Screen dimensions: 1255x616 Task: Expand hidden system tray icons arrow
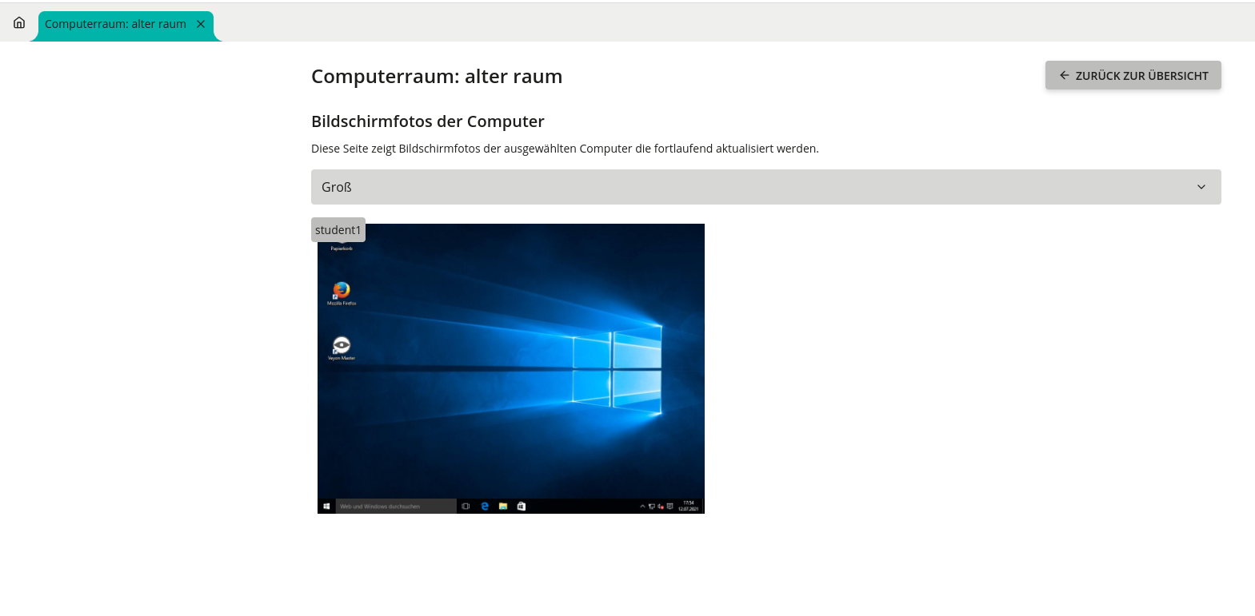point(642,507)
